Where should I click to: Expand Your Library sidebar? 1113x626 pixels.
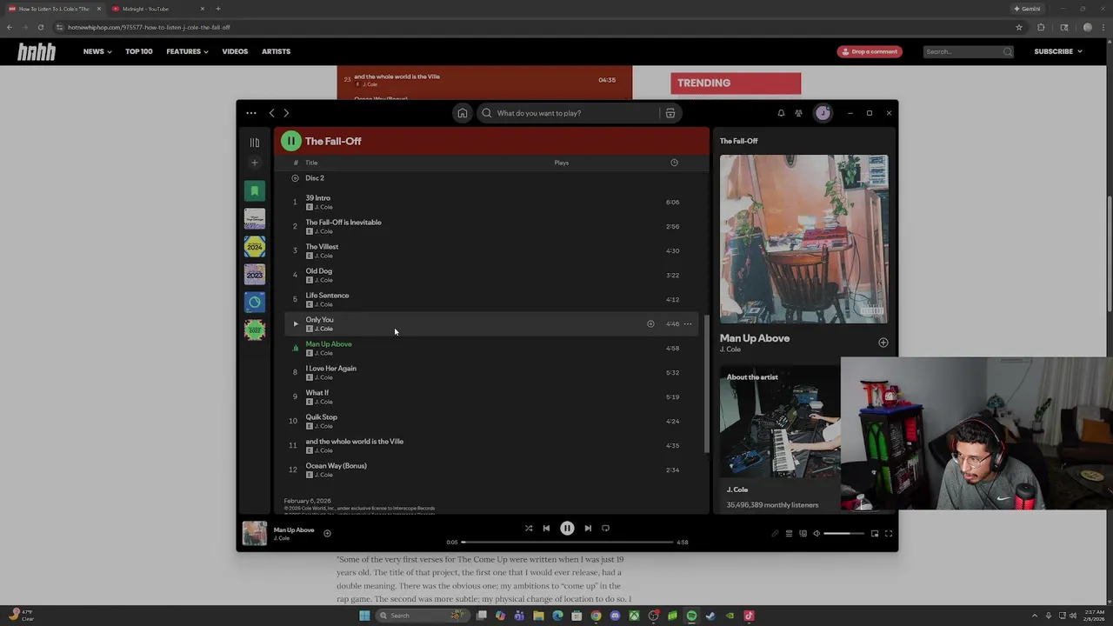(255, 142)
